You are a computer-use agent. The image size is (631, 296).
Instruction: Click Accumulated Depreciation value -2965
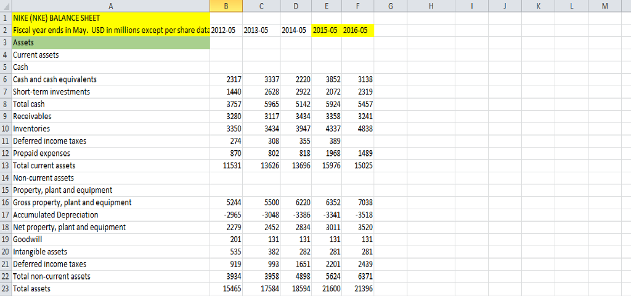pyautogui.click(x=226, y=215)
